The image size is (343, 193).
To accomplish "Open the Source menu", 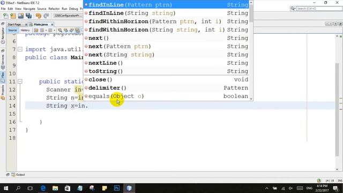I will [42, 9].
